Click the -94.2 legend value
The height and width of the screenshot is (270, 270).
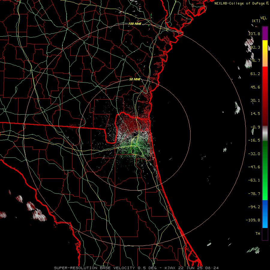(x=254, y=207)
